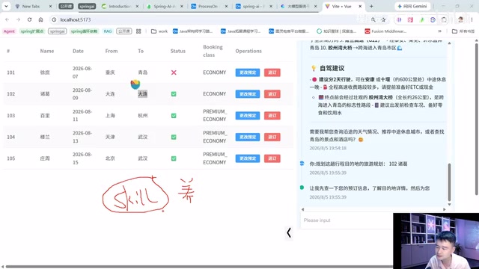Click 更改预定 for booking 104

[248, 137]
